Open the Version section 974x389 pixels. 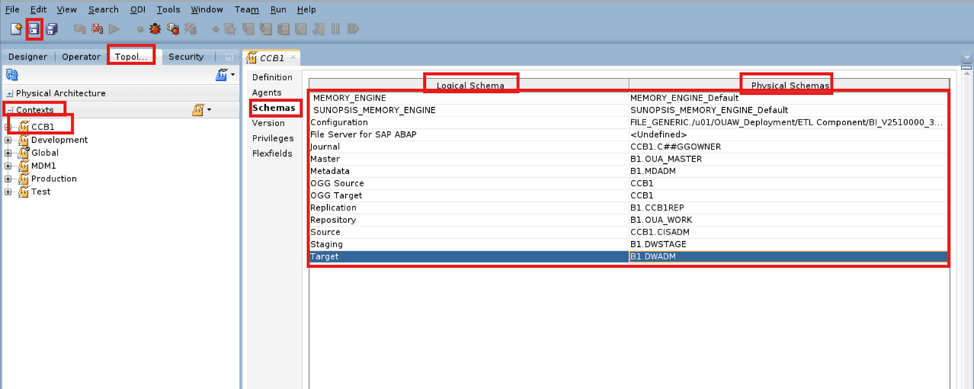tap(268, 123)
